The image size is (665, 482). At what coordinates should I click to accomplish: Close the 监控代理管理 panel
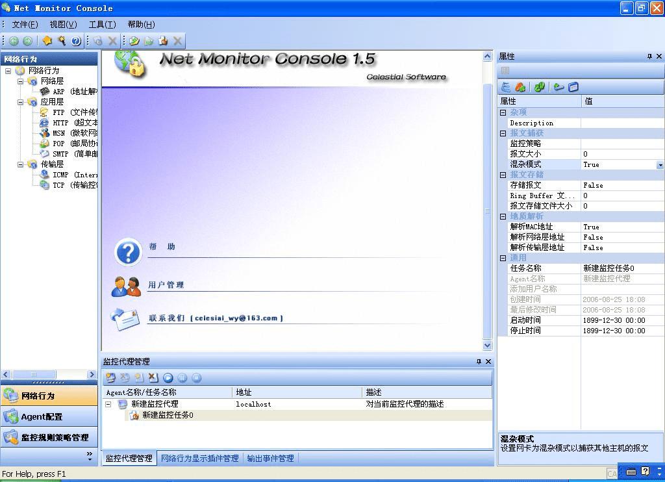[x=488, y=361]
